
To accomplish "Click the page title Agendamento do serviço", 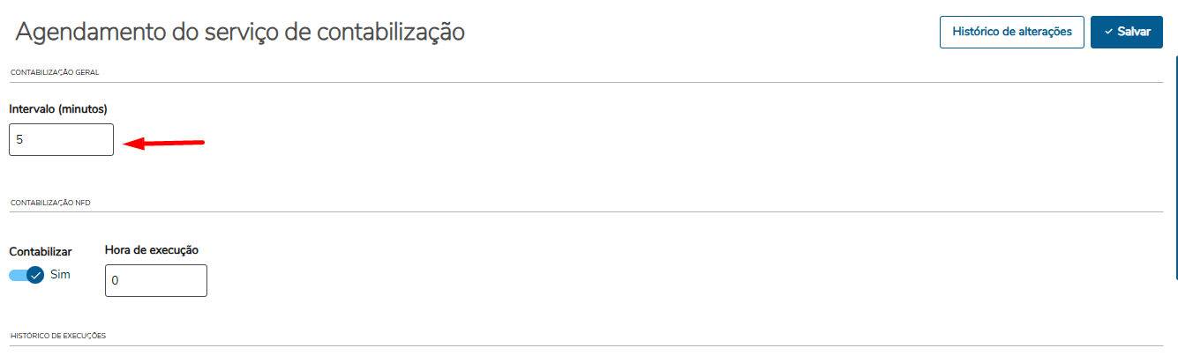I will tap(240, 33).
